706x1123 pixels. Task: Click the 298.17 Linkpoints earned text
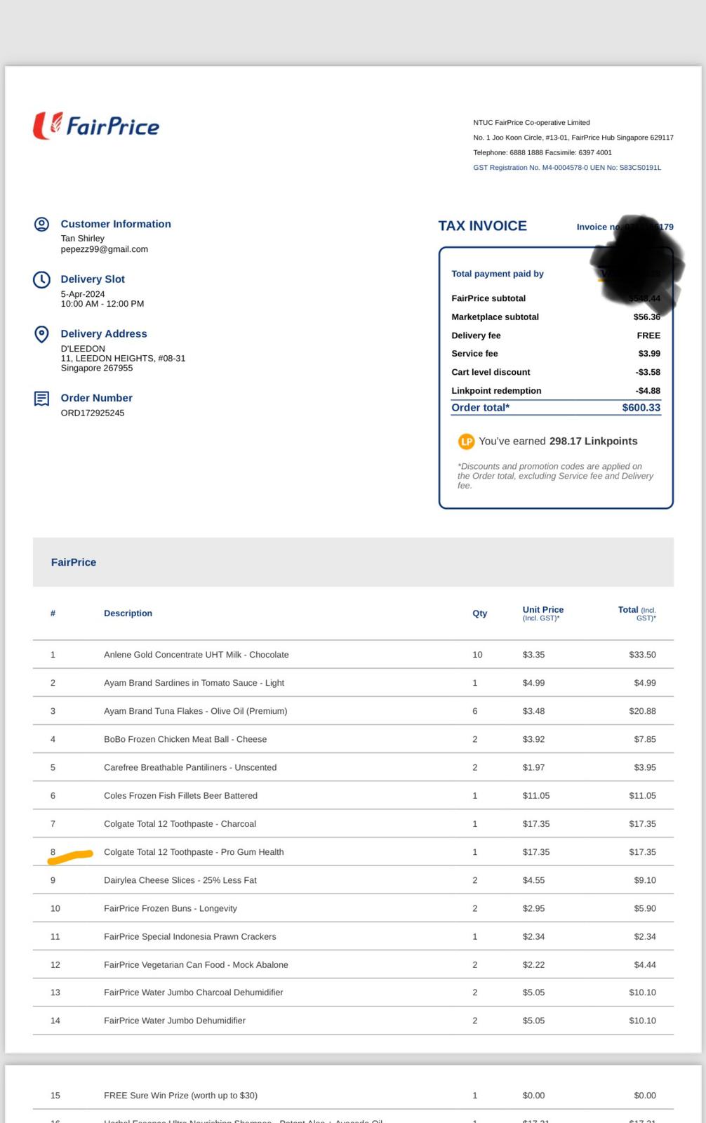click(594, 441)
